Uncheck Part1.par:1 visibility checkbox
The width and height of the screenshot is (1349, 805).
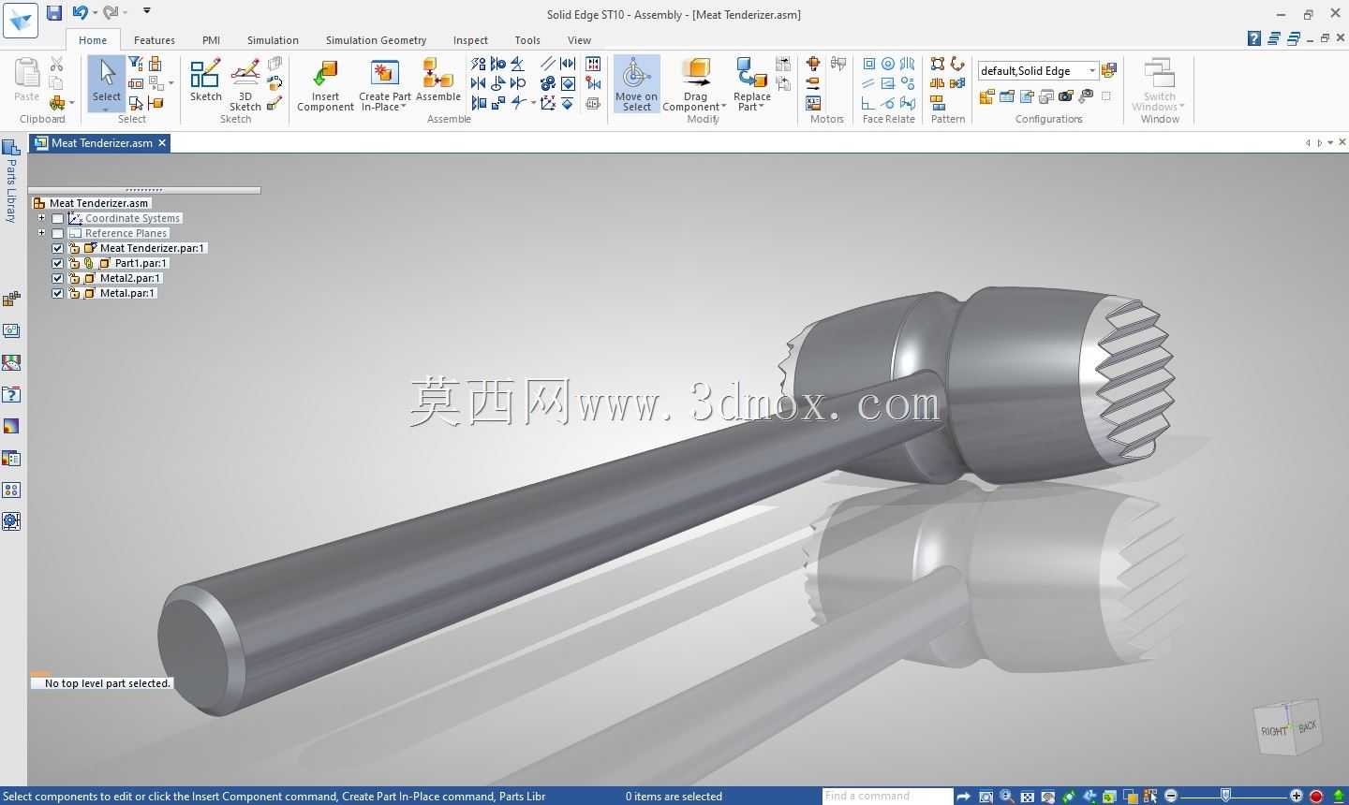pos(58,263)
